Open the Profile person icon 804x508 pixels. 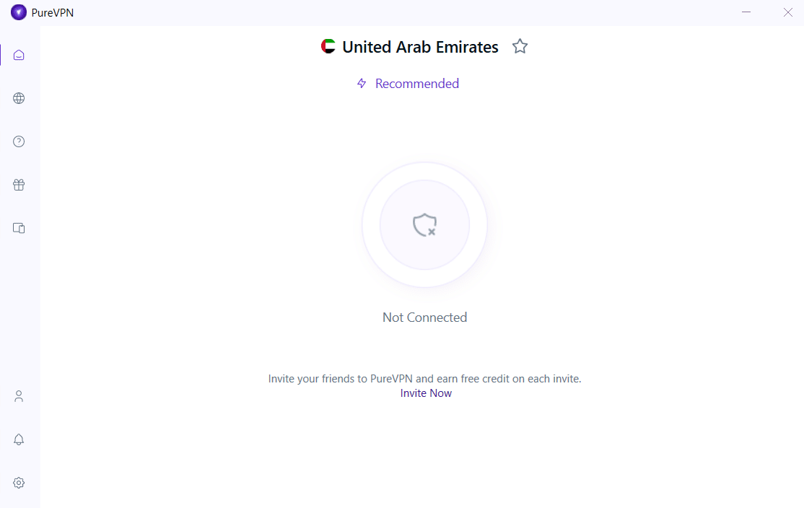tap(19, 396)
